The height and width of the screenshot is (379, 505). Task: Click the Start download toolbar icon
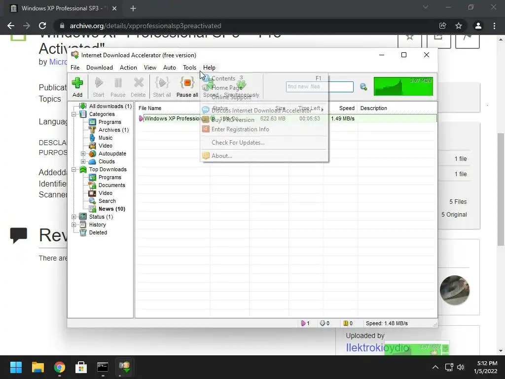[99, 83]
